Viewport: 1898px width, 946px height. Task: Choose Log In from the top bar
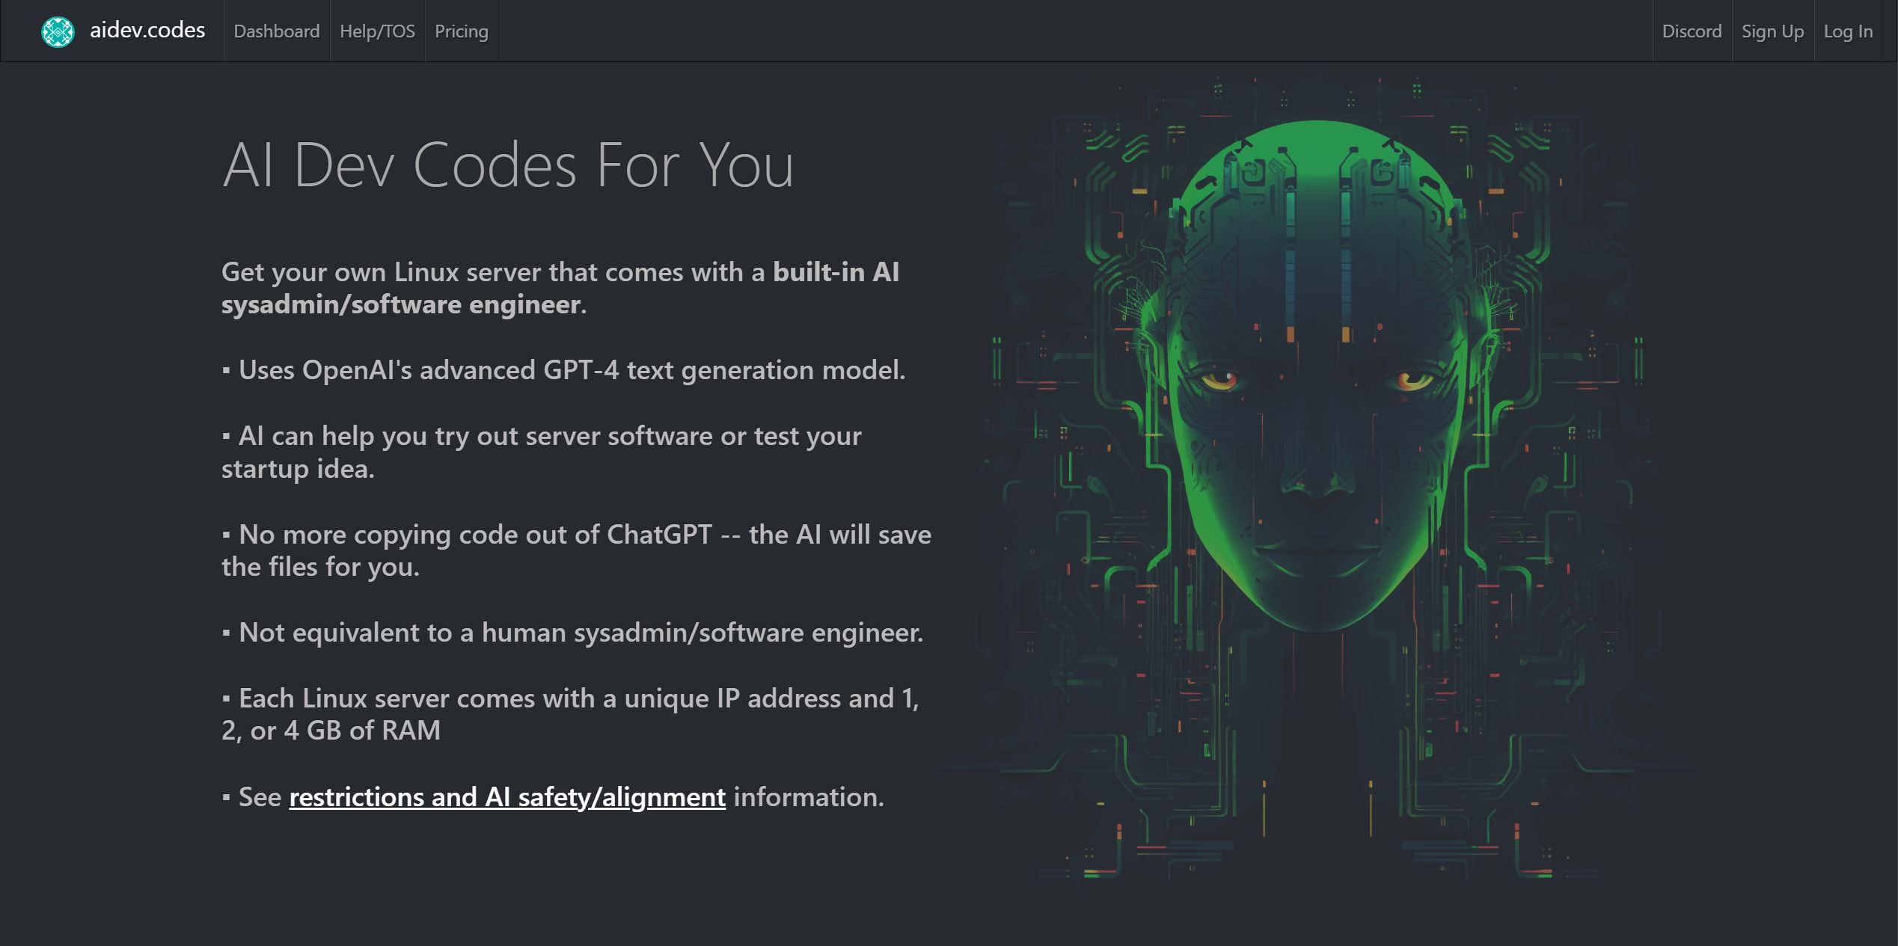coord(1848,31)
